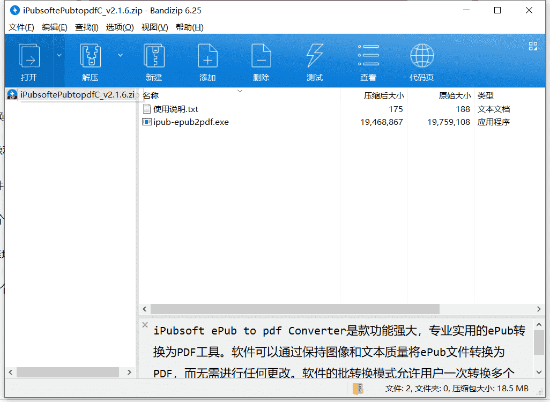Click the original size 188 cell
This screenshot has height=402, width=550.
pyautogui.click(x=463, y=109)
